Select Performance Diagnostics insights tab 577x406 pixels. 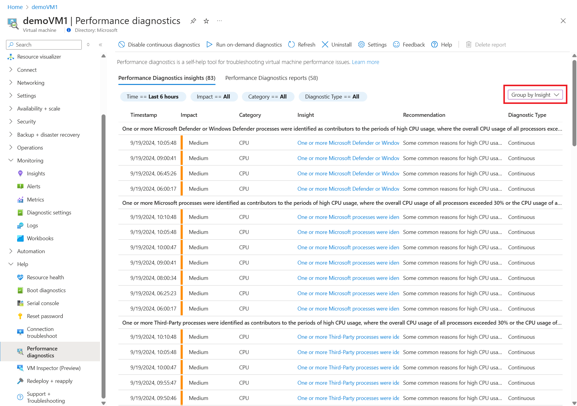click(167, 78)
